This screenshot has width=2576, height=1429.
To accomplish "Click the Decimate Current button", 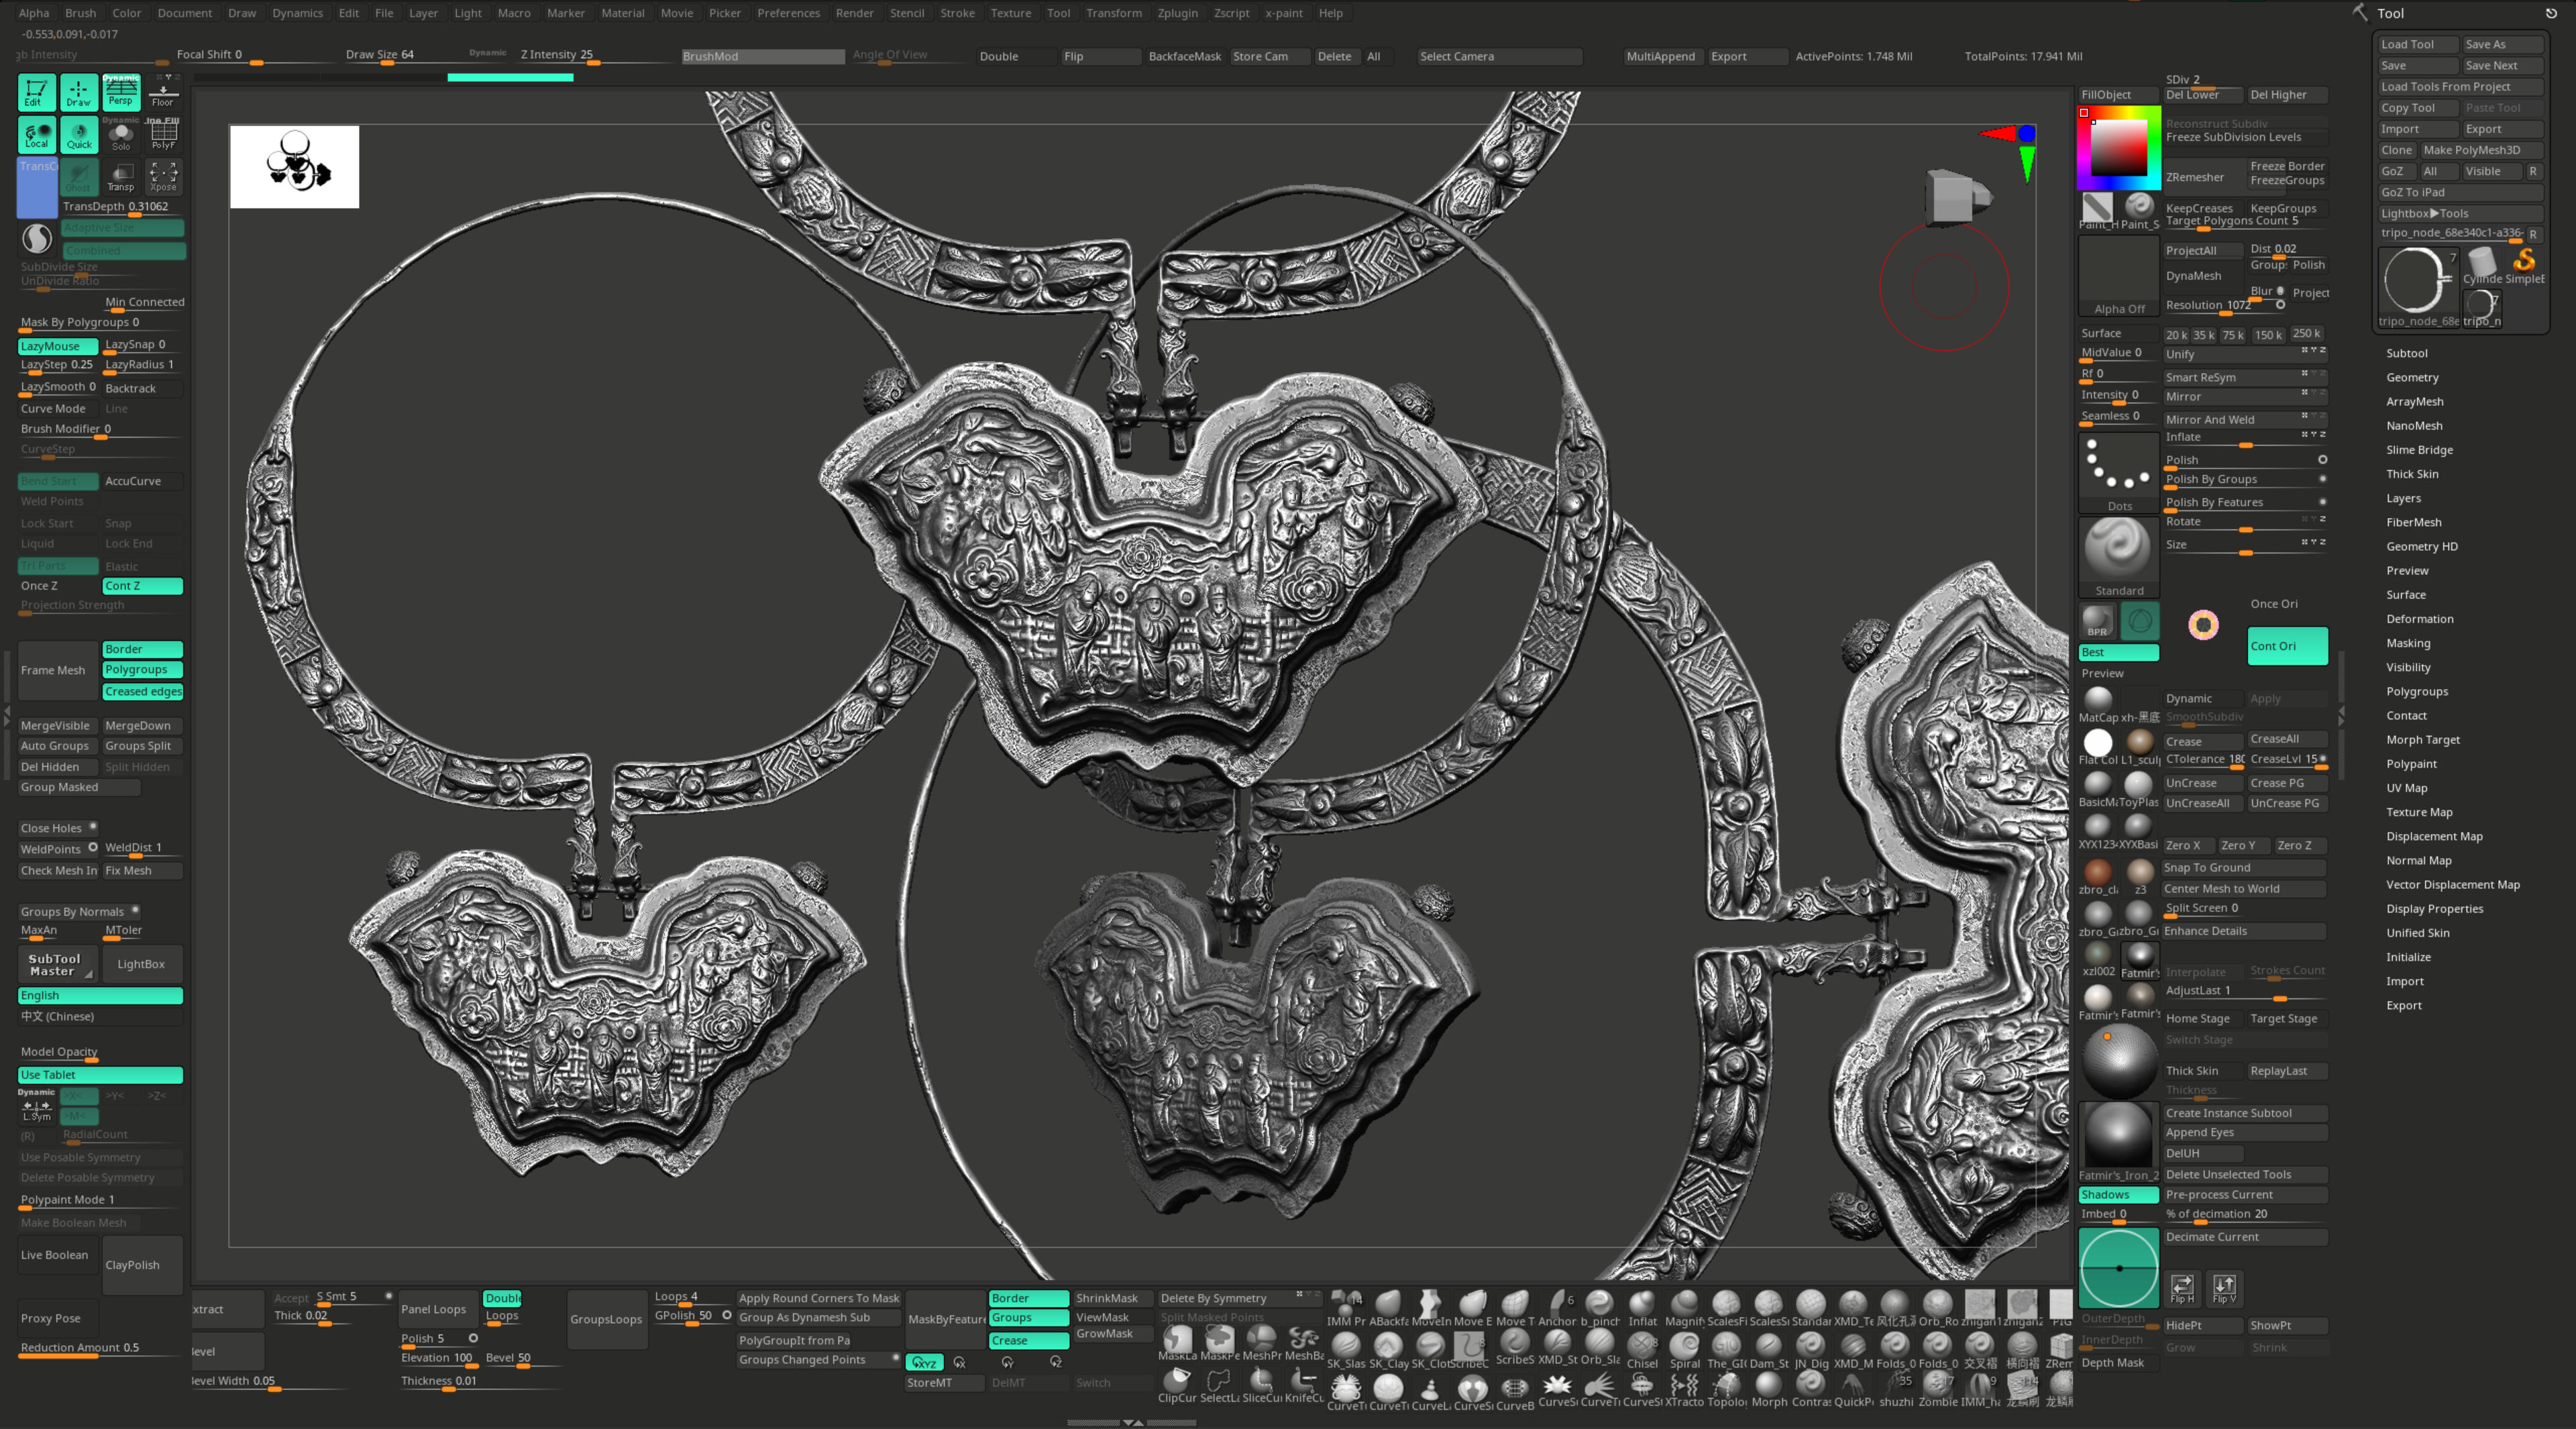I will pyautogui.click(x=2212, y=1237).
